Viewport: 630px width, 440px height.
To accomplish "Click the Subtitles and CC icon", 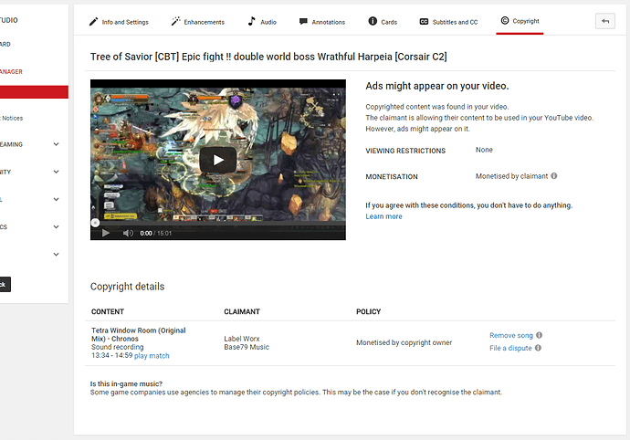I will tap(424, 21).
